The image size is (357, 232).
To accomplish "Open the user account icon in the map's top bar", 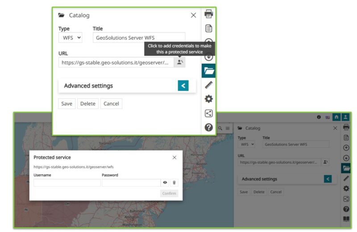I will [x=345, y=117].
